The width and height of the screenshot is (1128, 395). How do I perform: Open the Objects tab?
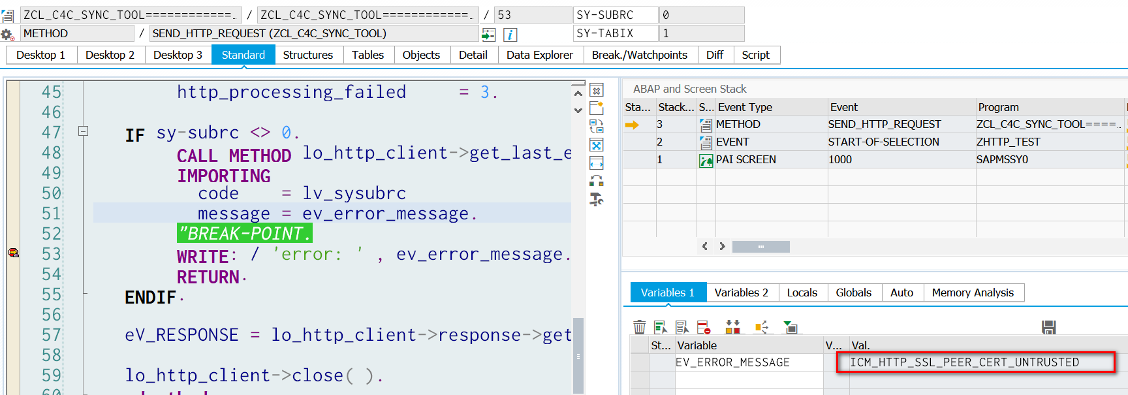click(421, 55)
